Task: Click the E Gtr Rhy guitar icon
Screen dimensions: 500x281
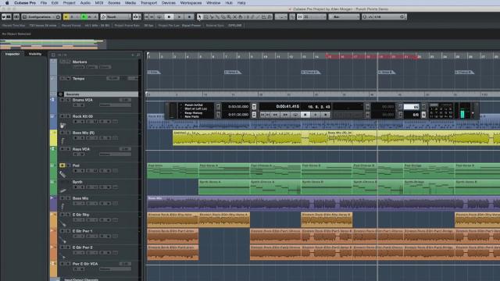Action: [x=62, y=223]
